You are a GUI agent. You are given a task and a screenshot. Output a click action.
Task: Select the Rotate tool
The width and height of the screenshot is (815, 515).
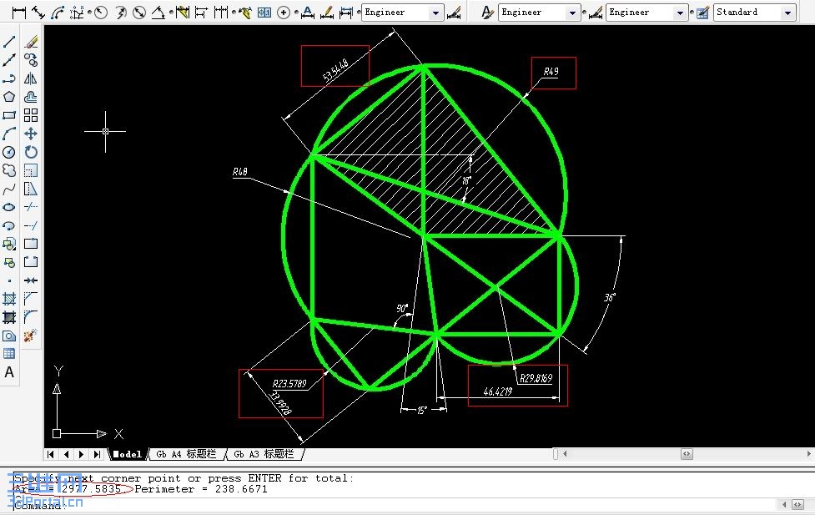31,152
